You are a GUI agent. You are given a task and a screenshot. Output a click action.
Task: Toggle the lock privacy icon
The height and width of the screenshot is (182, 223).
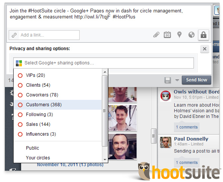(203, 35)
